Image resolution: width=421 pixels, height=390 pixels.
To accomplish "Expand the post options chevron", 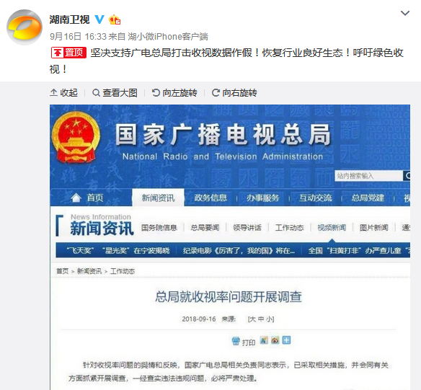I will pyautogui.click(x=405, y=13).
